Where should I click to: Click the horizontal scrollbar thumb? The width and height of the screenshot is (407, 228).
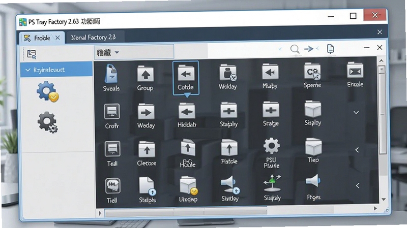186,211
